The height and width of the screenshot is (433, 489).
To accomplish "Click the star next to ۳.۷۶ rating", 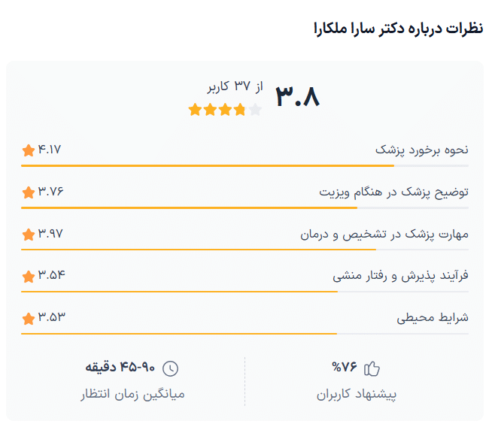I will (x=29, y=192).
